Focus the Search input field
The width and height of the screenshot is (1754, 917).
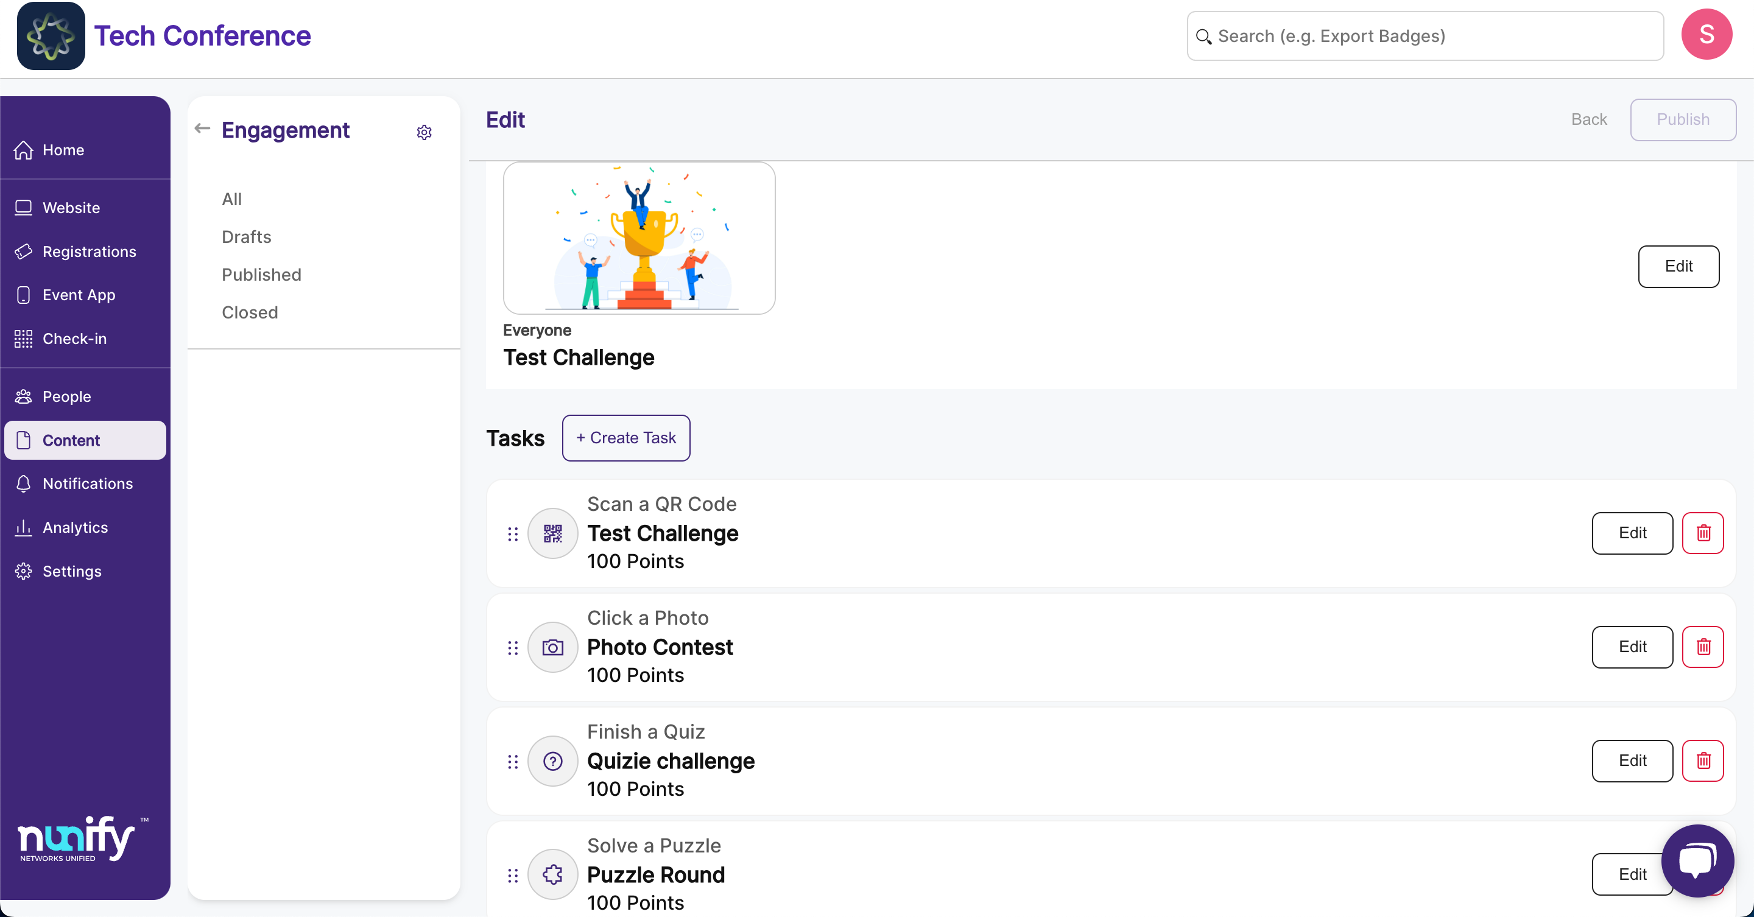(1425, 36)
